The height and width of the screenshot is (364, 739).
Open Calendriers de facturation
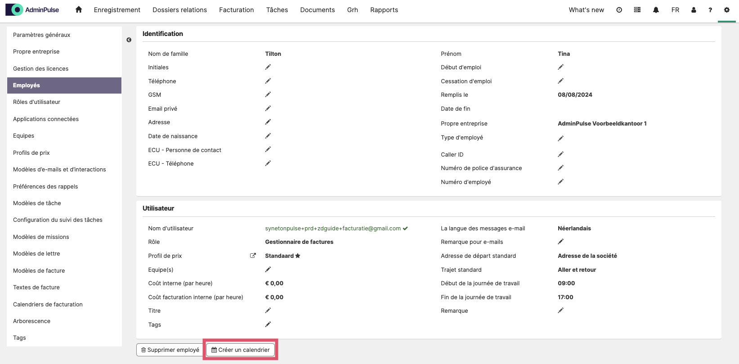[x=64, y=304]
